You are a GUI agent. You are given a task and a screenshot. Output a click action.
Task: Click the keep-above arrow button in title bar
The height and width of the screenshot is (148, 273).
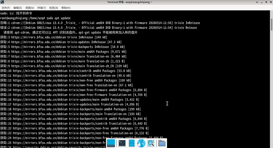257,2
